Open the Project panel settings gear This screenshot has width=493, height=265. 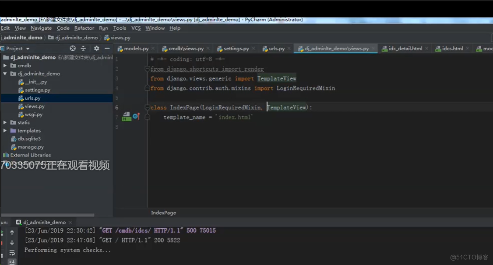[96, 49]
